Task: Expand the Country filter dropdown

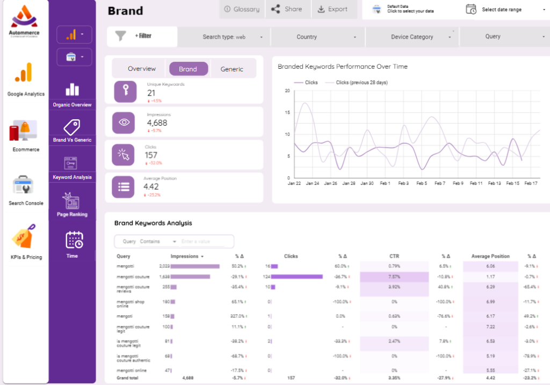Action: click(x=318, y=37)
